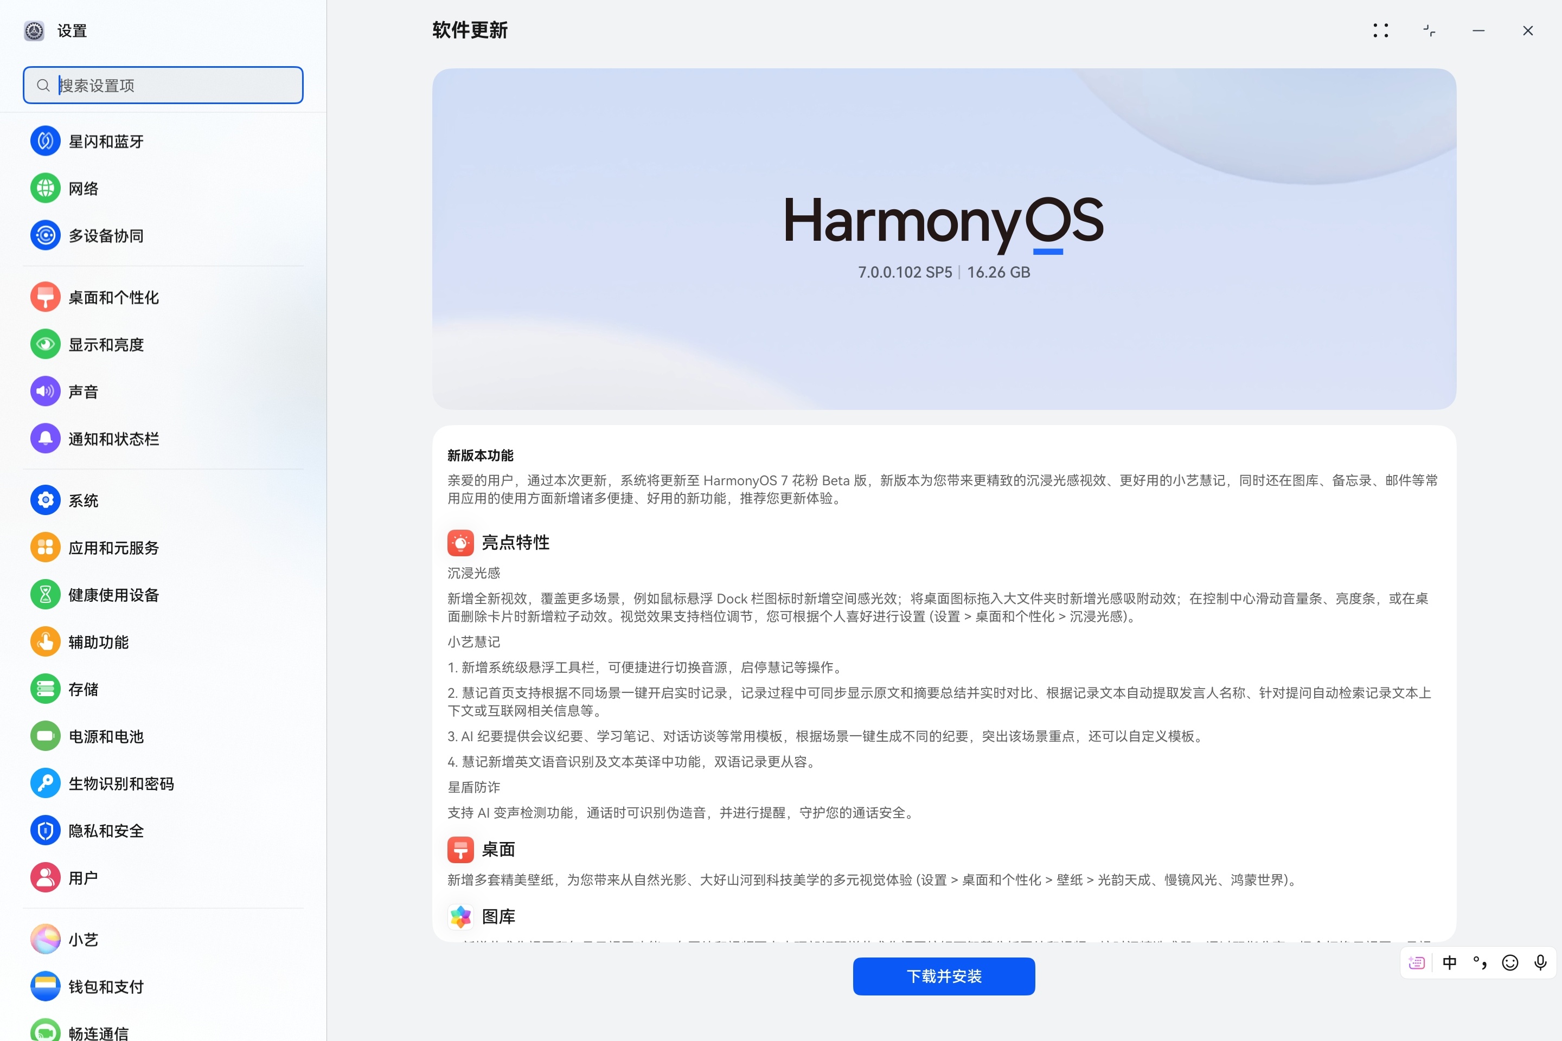Click the 软件更新 page title
The height and width of the screenshot is (1041, 1562).
point(470,30)
